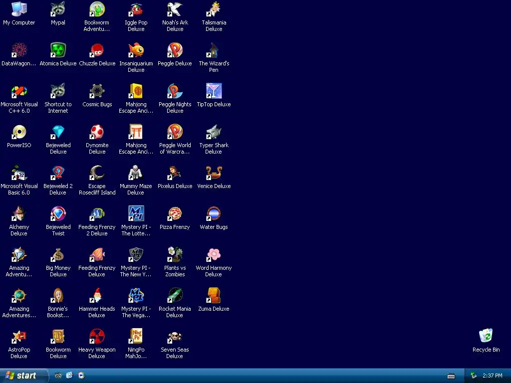Select the Word Harmony Deluxe flower icon
The image size is (511, 383).
coord(214,254)
